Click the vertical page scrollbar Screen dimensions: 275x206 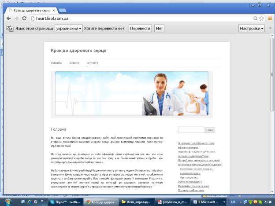[x=272, y=88]
